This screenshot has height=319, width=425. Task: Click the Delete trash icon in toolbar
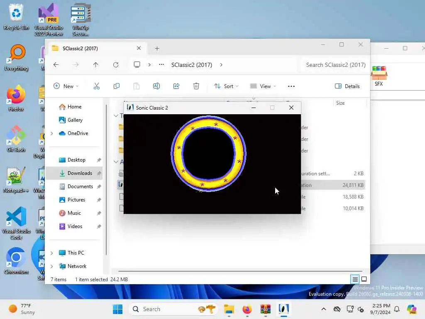(x=196, y=86)
